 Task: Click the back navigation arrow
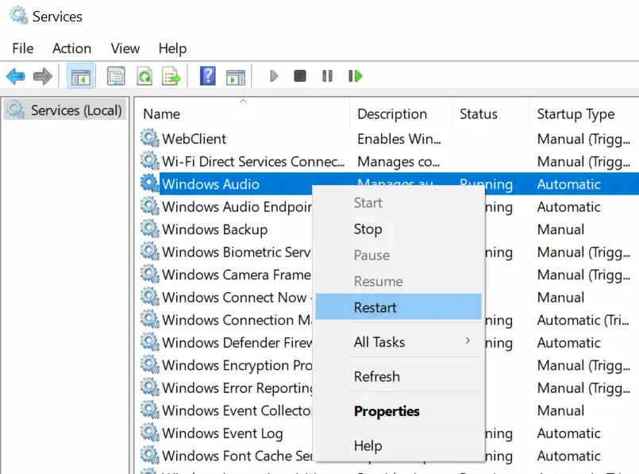click(x=14, y=76)
